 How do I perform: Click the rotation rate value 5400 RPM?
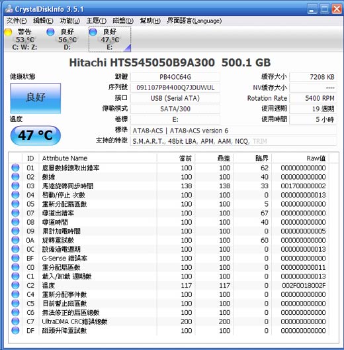point(313,98)
